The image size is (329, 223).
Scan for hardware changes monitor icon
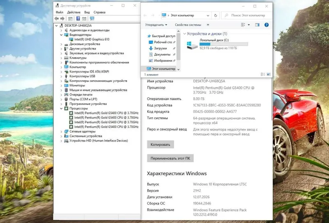click(92, 19)
